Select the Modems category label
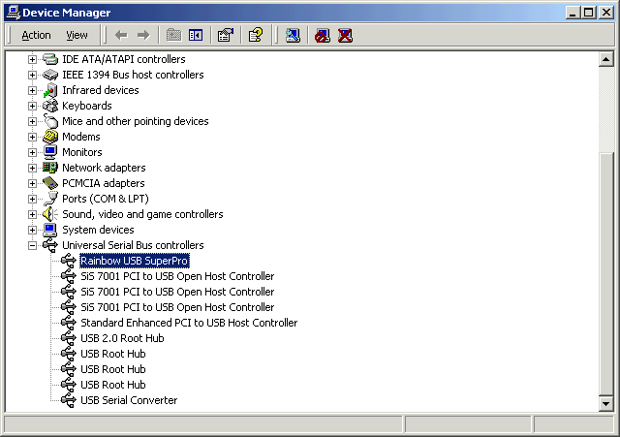The height and width of the screenshot is (437, 620). [x=81, y=137]
